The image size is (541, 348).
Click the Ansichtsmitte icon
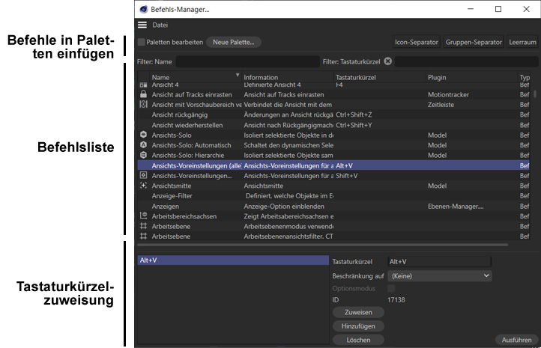click(143, 186)
